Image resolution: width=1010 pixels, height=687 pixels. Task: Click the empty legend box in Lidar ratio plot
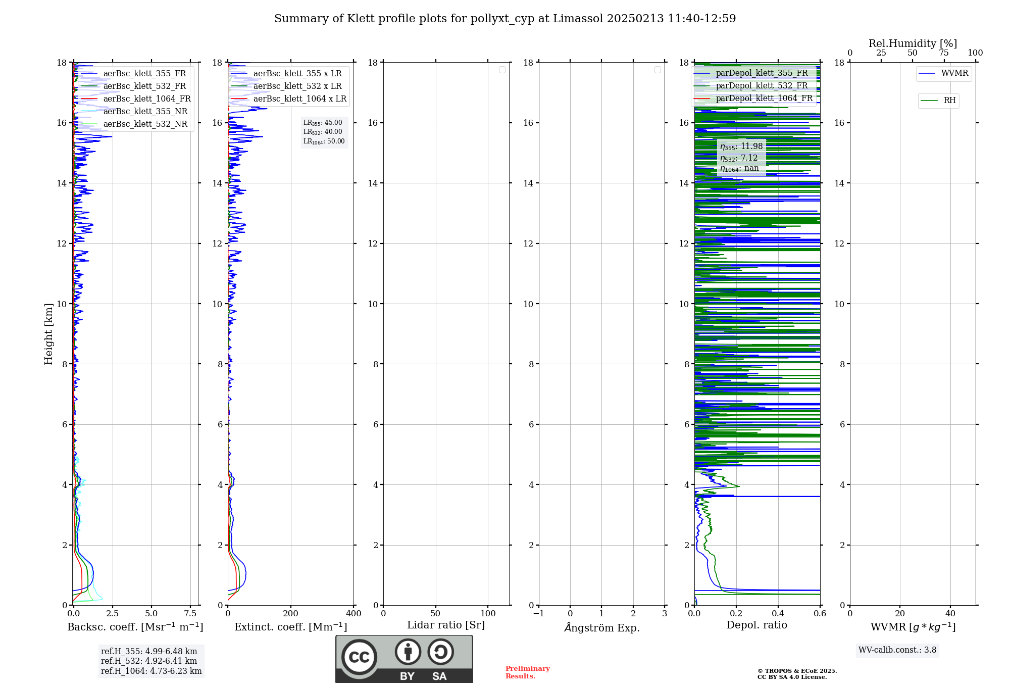502,70
